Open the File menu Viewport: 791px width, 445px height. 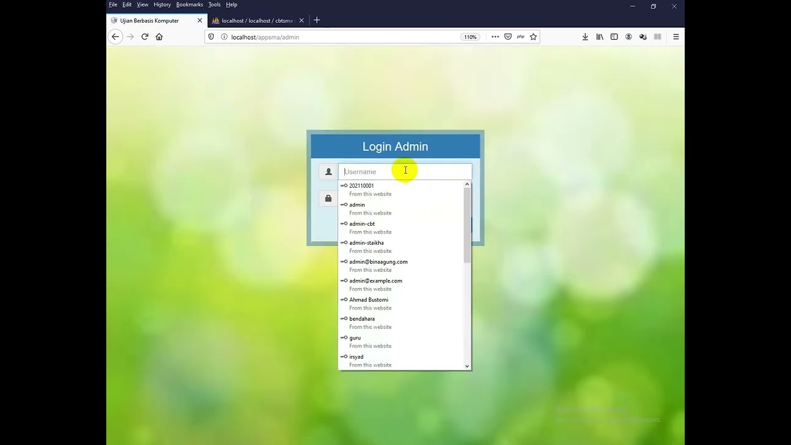pyautogui.click(x=113, y=4)
